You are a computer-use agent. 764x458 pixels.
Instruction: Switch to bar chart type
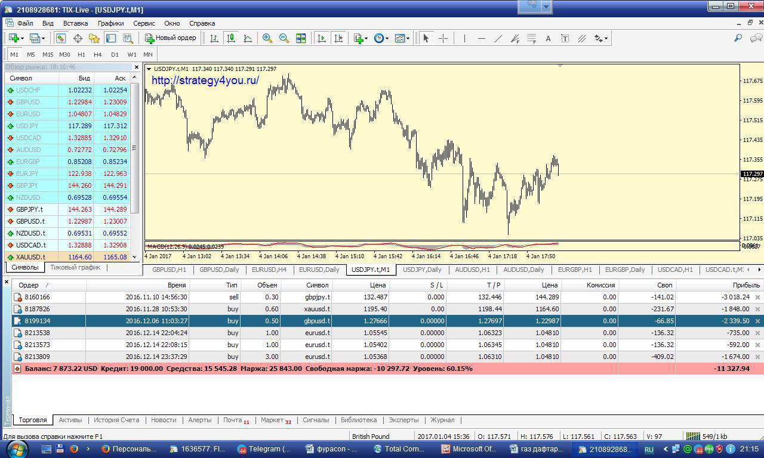214,38
